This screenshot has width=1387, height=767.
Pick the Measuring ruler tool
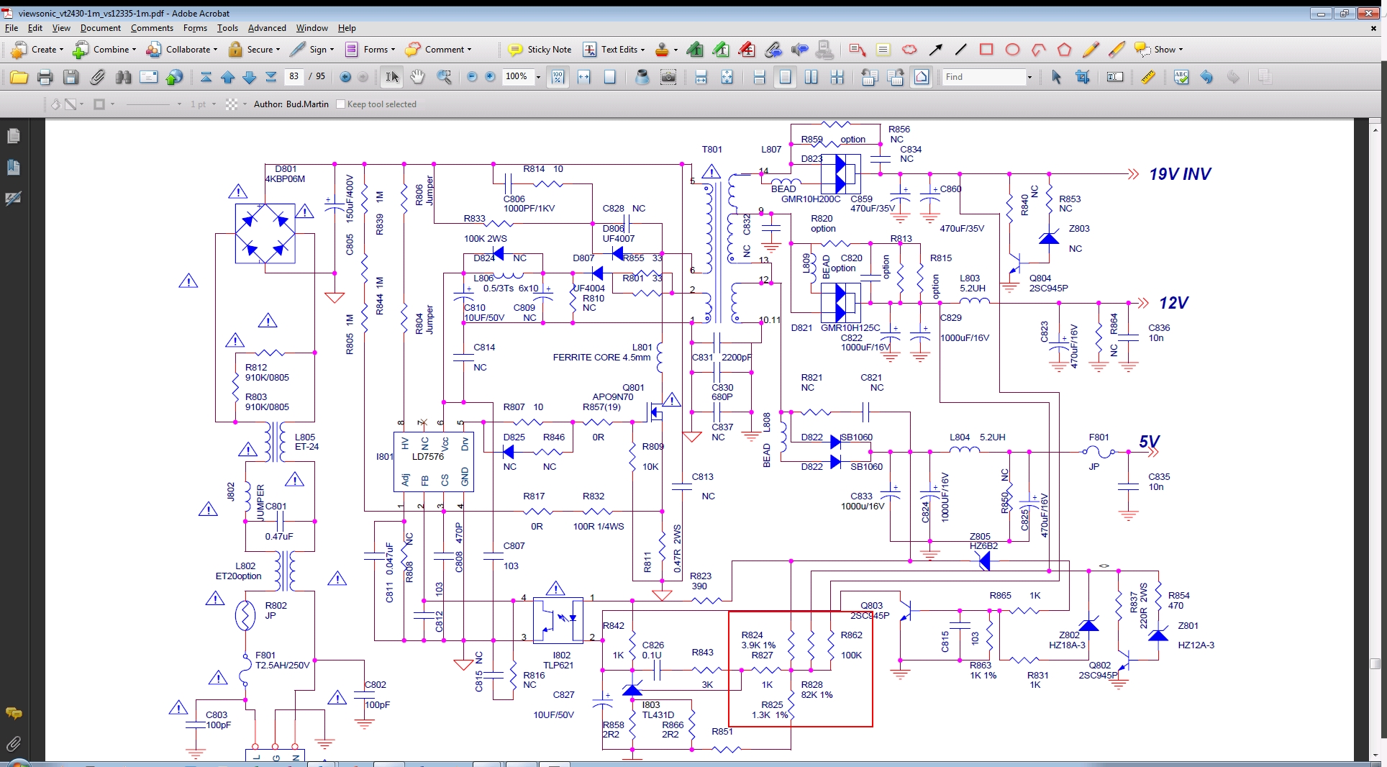(1148, 77)
